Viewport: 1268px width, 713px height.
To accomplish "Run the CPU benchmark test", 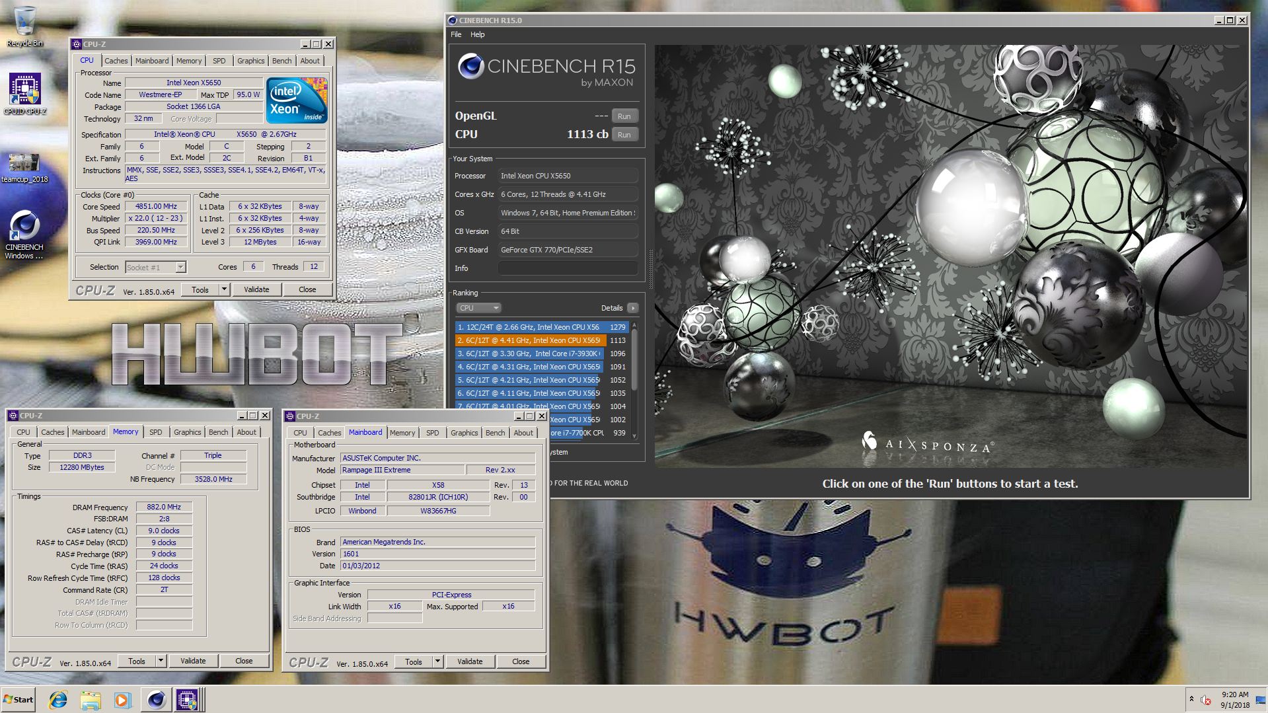I will [624, 135].
